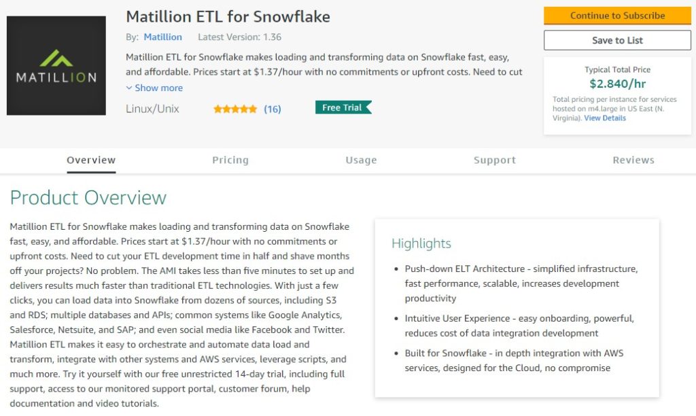Click the five-star rating icons
The width and height of the screenshot is (696, 416).
coord(235,109)
